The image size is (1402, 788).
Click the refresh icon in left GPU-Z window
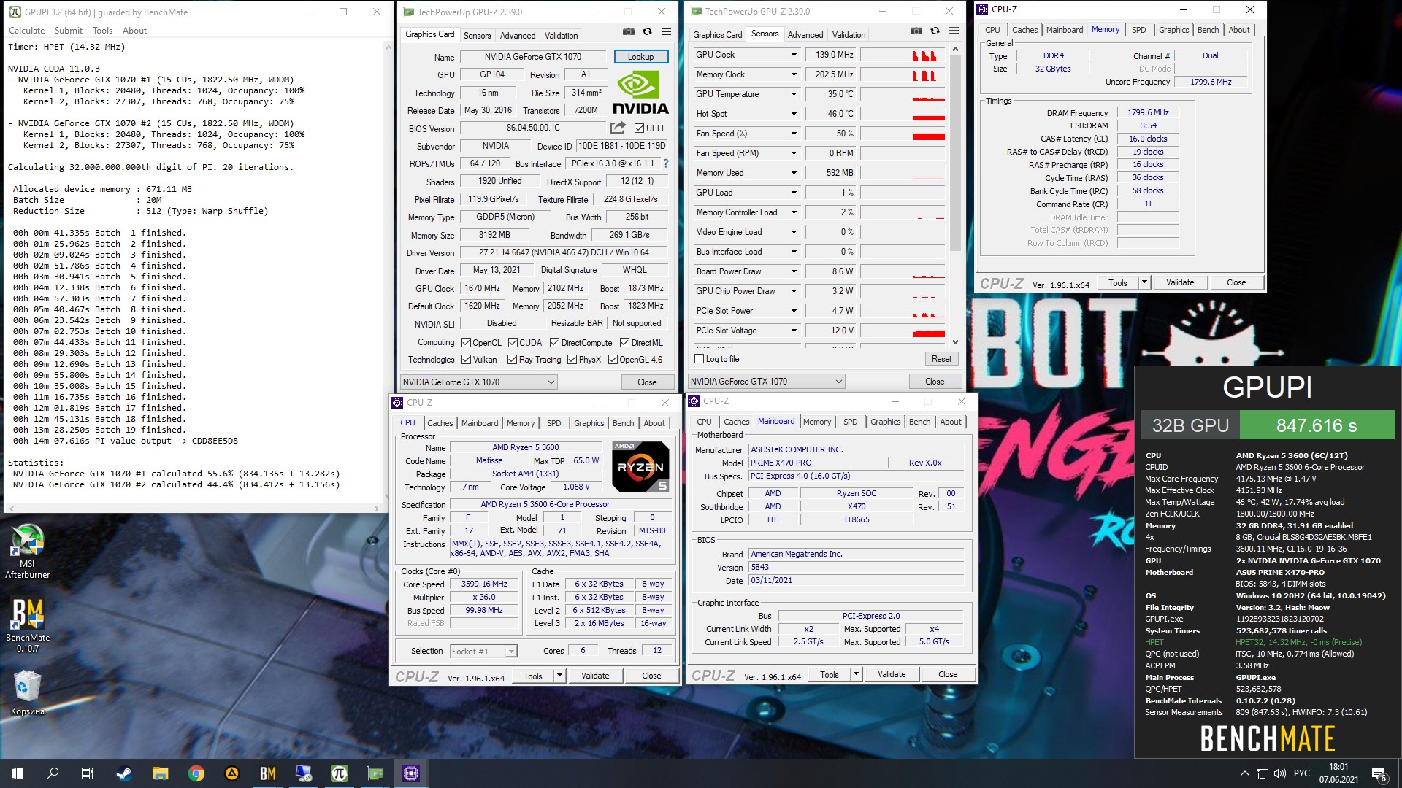pyautogui.click(x=647, y=32)
